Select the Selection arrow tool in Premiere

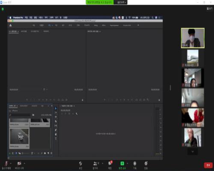(56, 109)
